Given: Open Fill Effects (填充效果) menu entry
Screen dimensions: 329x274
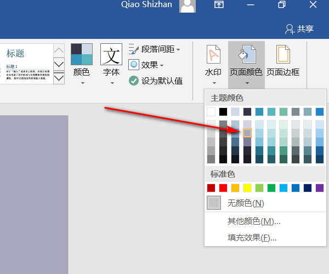Looking at the screenshot, I should [252, 238].
